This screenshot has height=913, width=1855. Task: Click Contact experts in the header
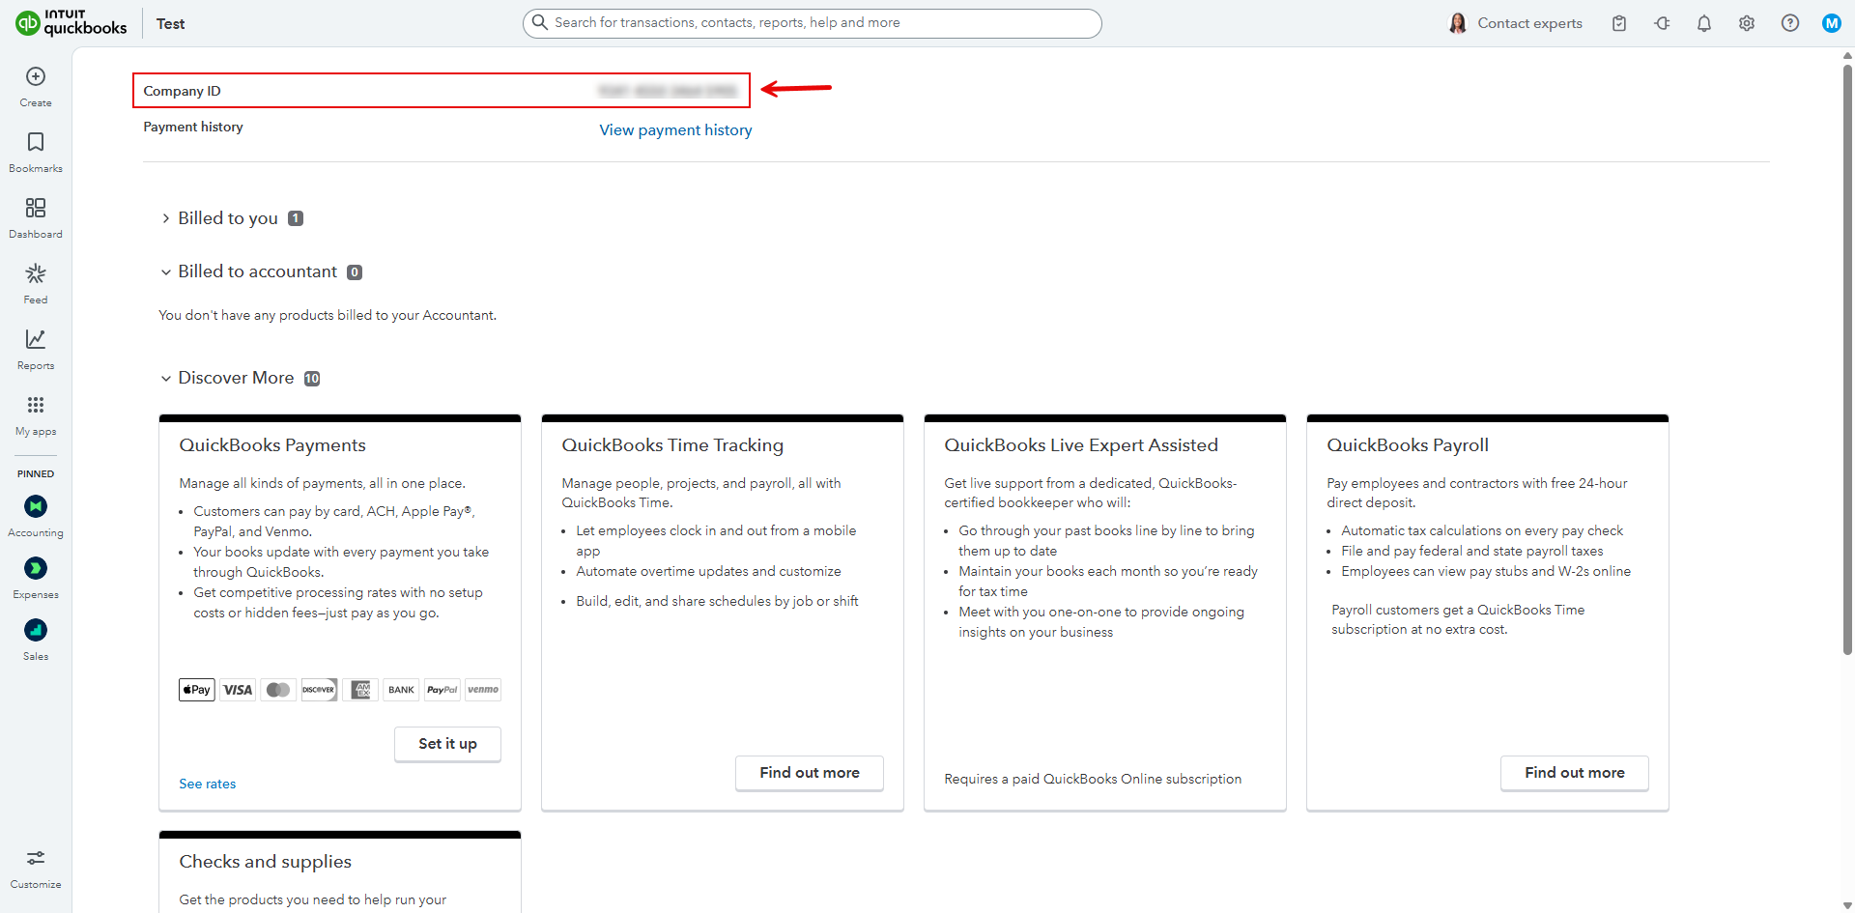coord(1529,23)
